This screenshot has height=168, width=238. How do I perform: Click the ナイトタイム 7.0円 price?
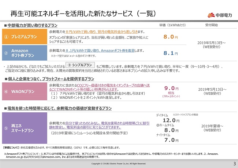171,140
